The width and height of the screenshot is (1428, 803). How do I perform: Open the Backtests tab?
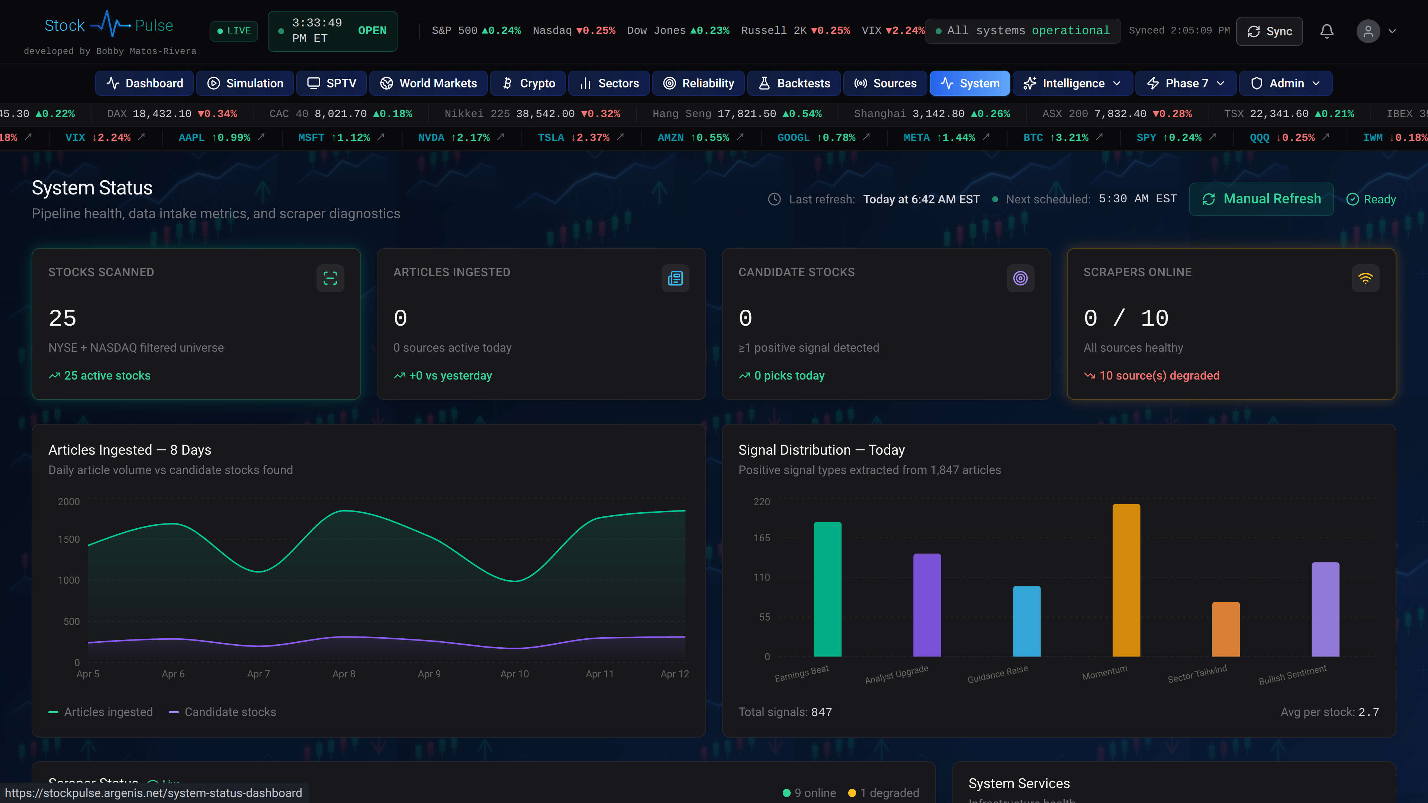tap(794, 83)
